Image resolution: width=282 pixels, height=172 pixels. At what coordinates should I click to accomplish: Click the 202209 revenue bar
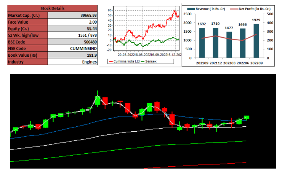[256, 41]
